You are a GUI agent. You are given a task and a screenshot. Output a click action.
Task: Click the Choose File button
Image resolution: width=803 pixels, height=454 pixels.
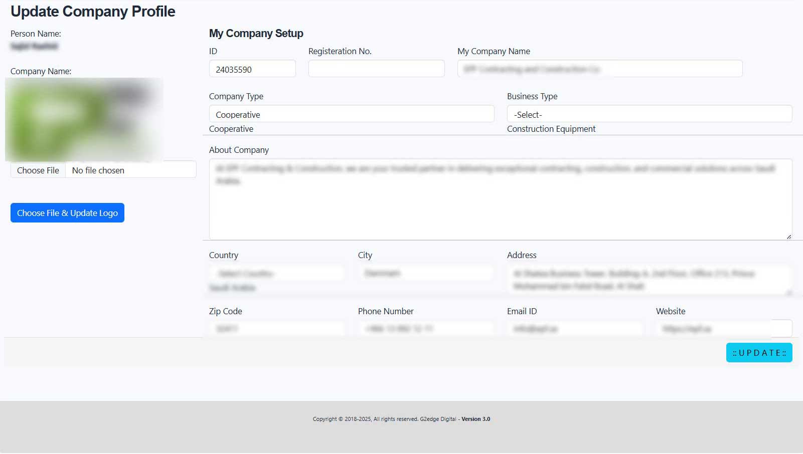(38, 170)
